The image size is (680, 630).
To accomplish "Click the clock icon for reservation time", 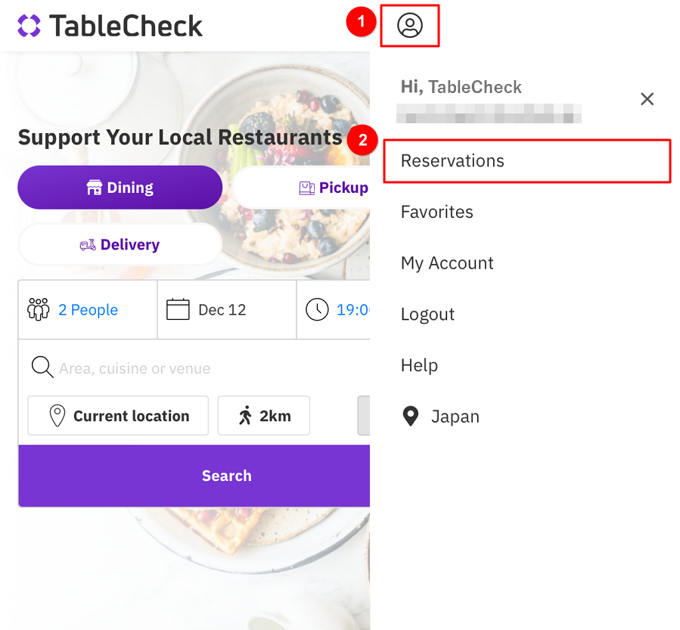I will [x=317, y=309].
